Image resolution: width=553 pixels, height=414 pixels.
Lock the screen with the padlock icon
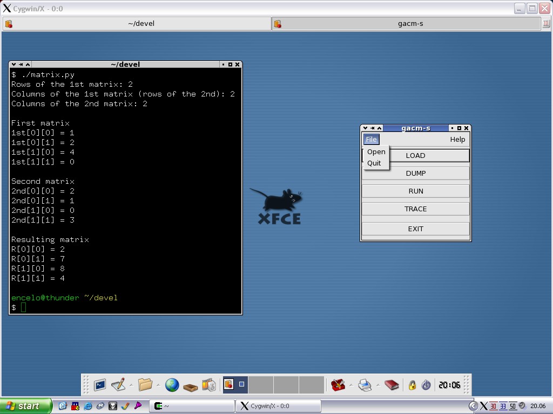point(412,385)
